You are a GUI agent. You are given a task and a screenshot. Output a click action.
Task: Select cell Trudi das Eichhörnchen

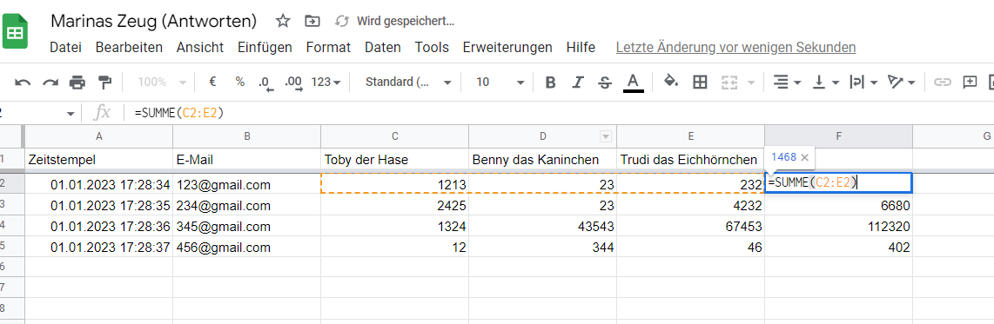690,160
